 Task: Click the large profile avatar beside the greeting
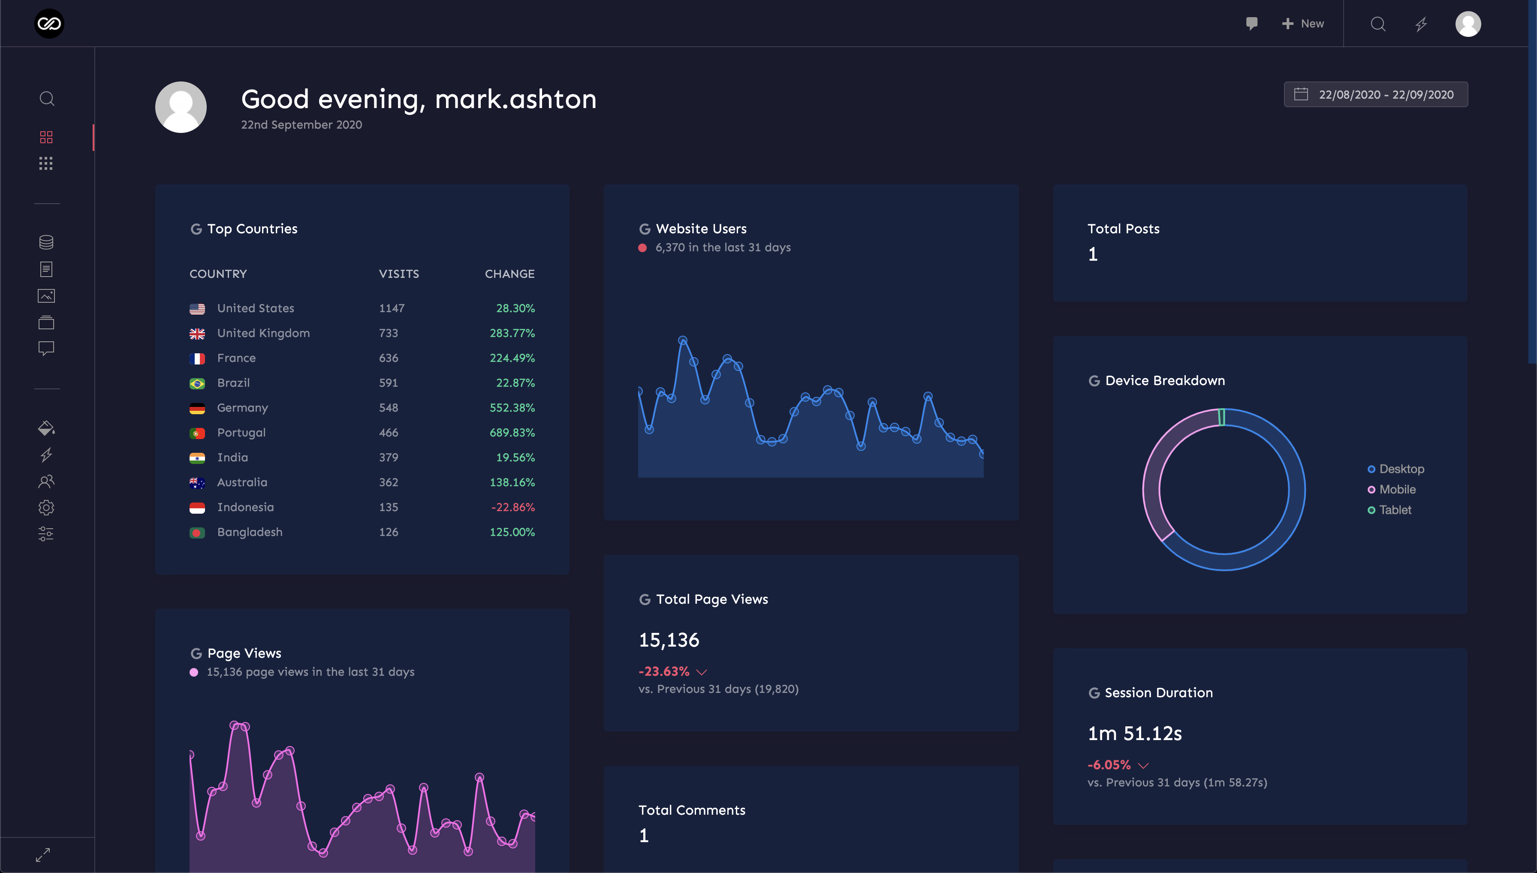(x=181, y=107)
